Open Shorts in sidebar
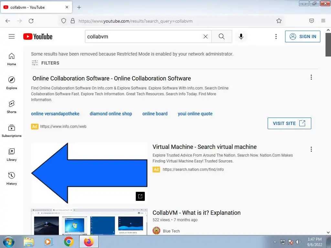Viewport: 331px width, 248px height. 12,107
